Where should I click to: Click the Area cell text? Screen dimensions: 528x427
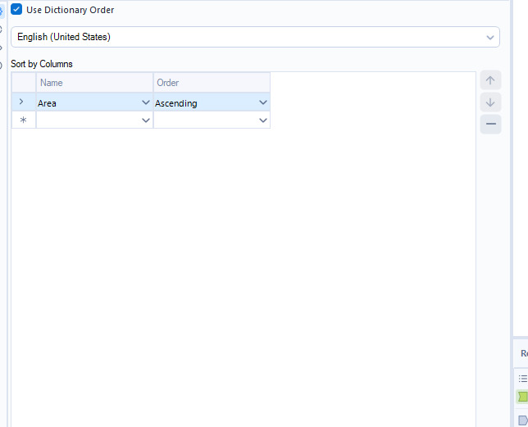click(47, 103)
